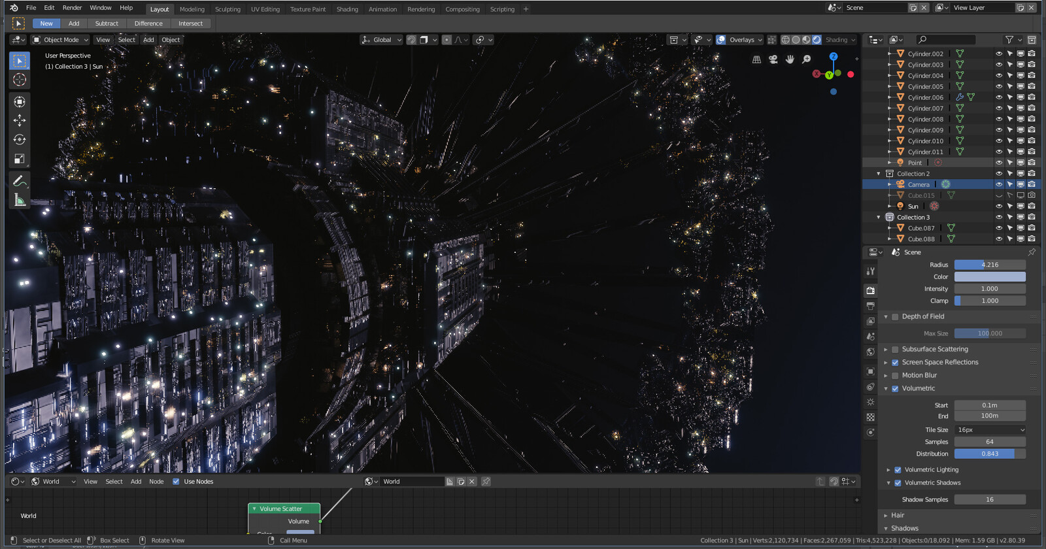Pick the Rotate tool in the viewport toolbar
This screenshot has height=549, width=1046.
[x=20, y=140]
